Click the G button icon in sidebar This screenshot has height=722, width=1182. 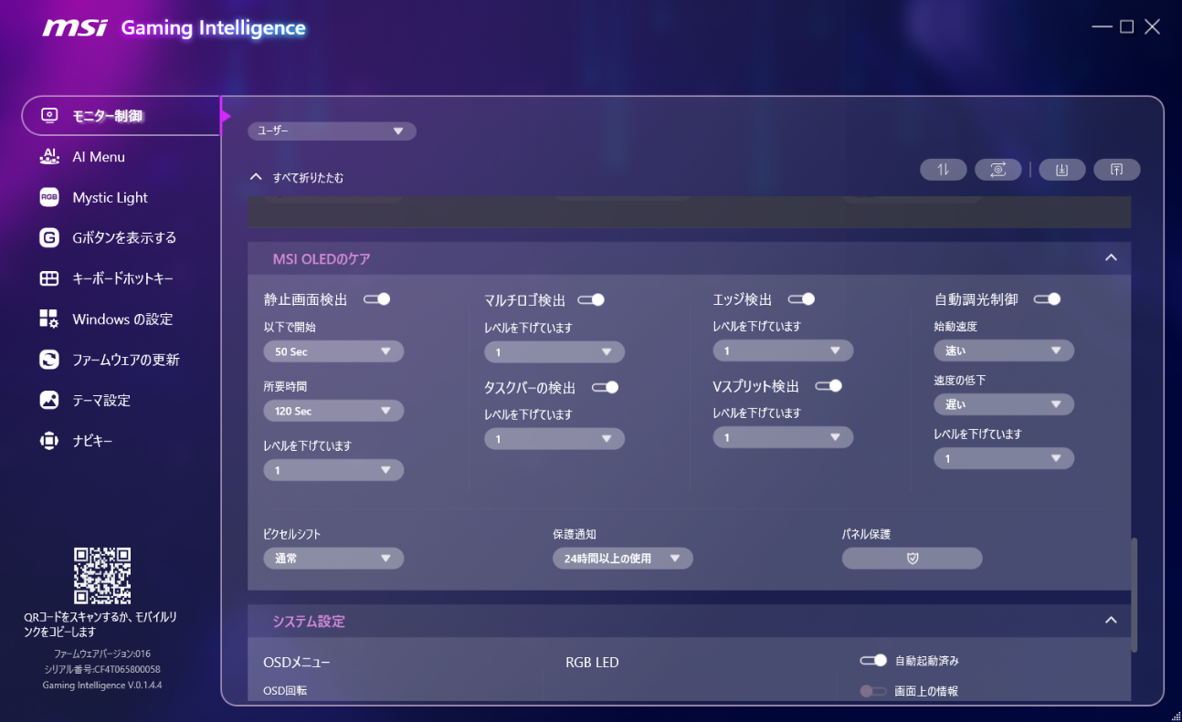[x=49, y=237]
